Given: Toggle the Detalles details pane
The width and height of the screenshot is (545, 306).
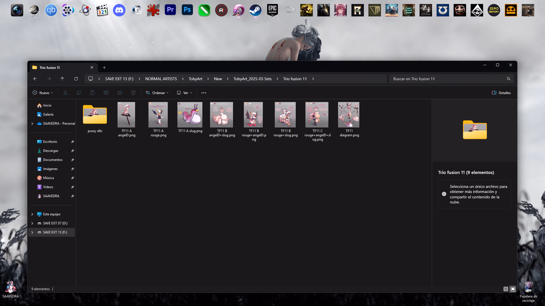Looking at the screenshot, I should click(x=501, y=93).
